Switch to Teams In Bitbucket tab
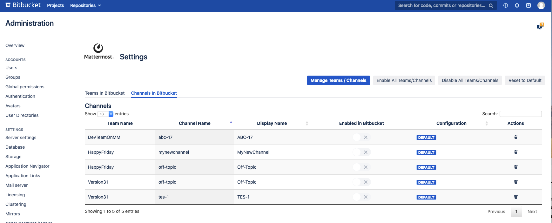The height and width of the screenshot is (223, 552). [104, 93]
